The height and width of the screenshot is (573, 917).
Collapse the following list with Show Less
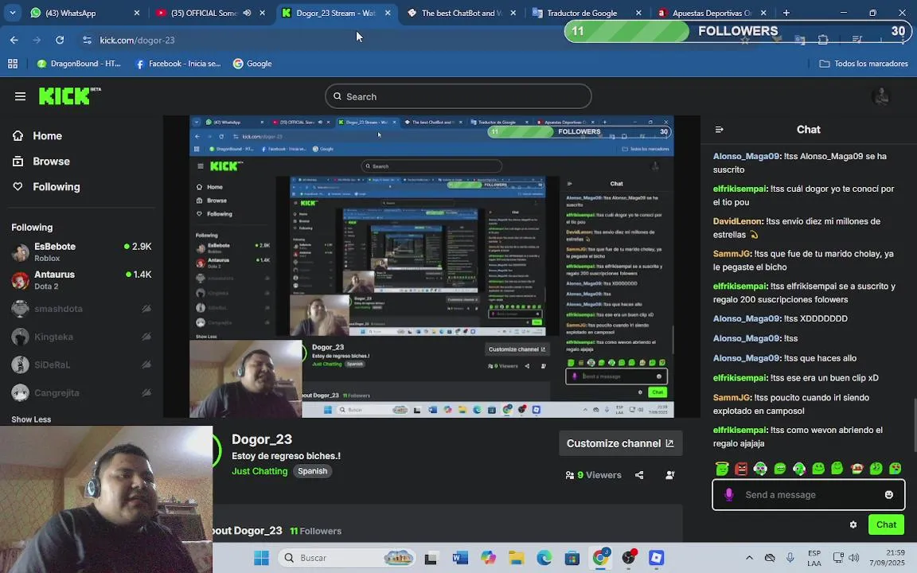[31, 419]
